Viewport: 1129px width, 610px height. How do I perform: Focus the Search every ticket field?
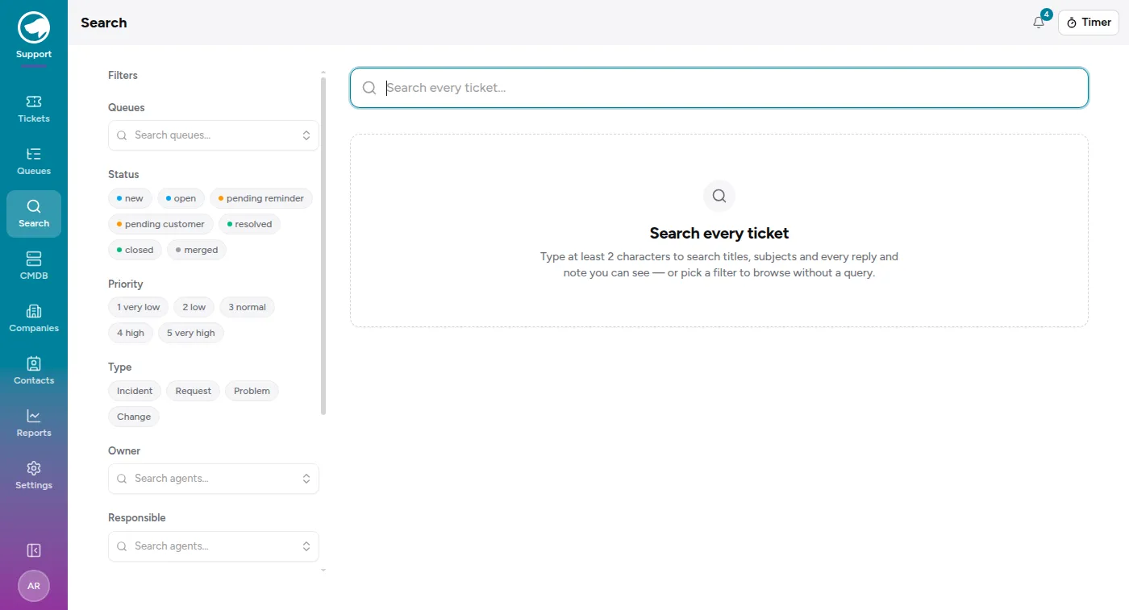click(719, 88)
